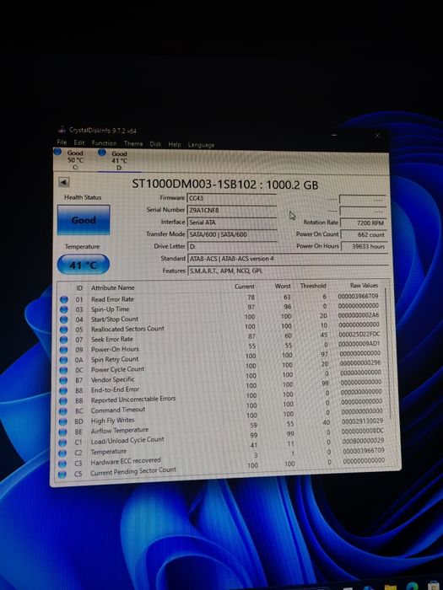Click the Firmware field CC43
This screenshot has height=590, width=443.
[x=232, y=198]
